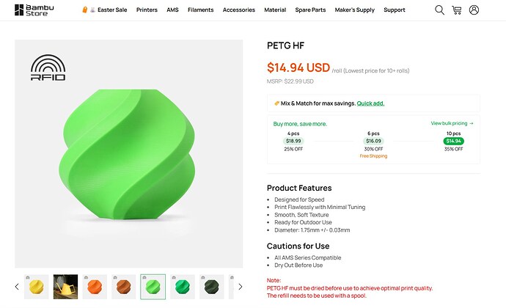Viewport: 506px width, 308px height.
Task: Open the Accessories menu
Action: click(x=239, y=10)
